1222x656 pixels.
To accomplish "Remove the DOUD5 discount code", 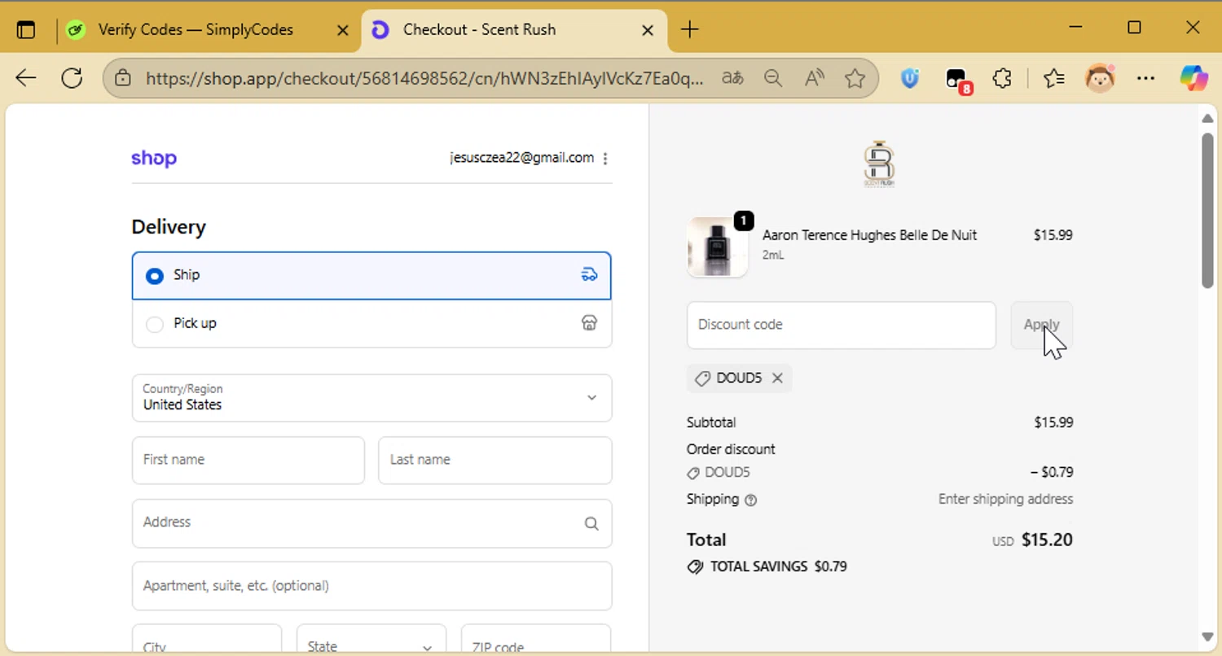I will click(x=777, y=378).
